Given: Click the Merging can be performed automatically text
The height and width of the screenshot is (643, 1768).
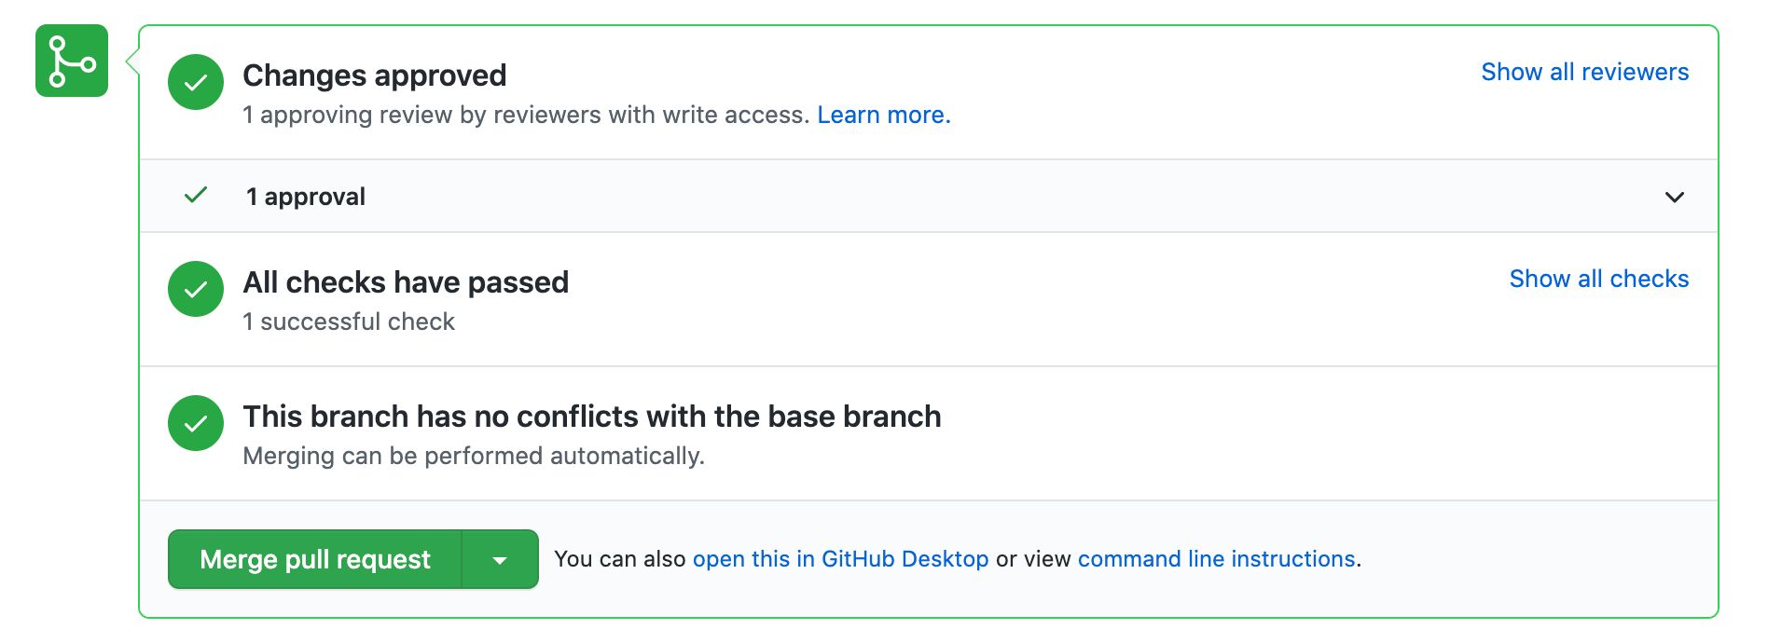Looking at the screenshot, I should pos(474,456).
